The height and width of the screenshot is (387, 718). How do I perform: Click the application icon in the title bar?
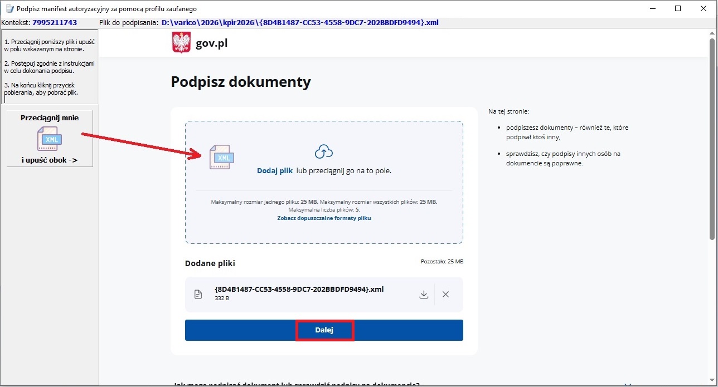(8, 9)
